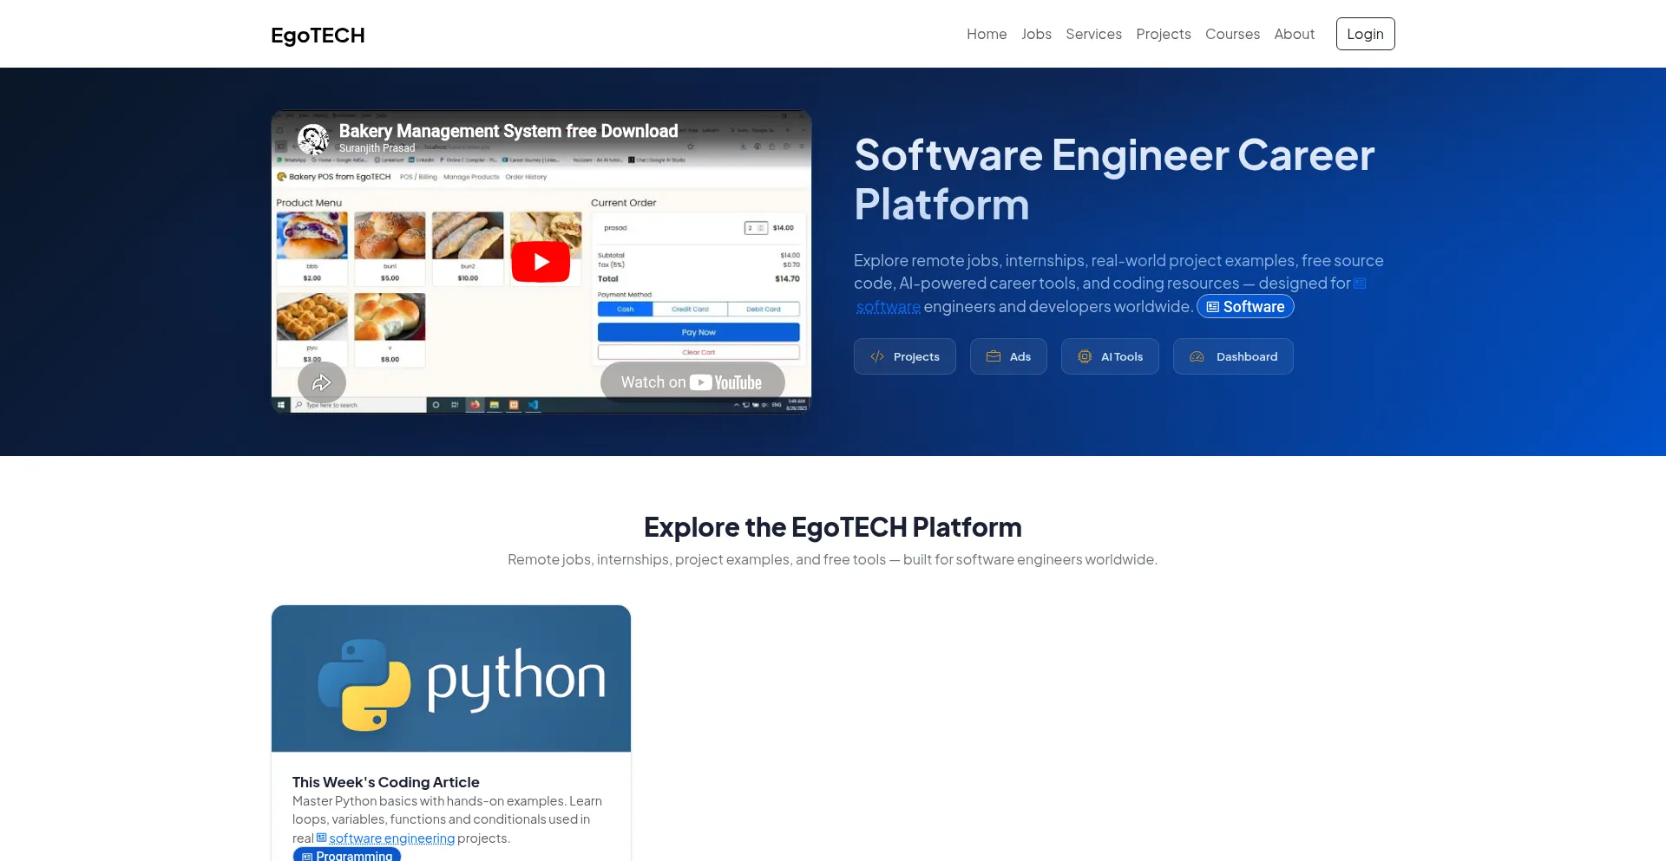The image size is (1666, 861).
Task: Click the 'This Week's Coding Article' title
Action: coord(386,782)
